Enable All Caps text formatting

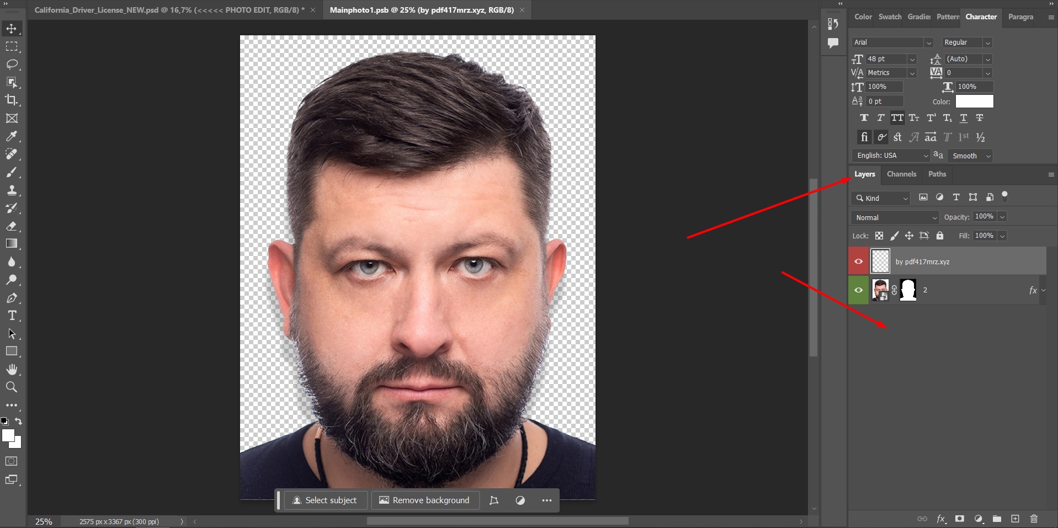click(x=898, y=118)
